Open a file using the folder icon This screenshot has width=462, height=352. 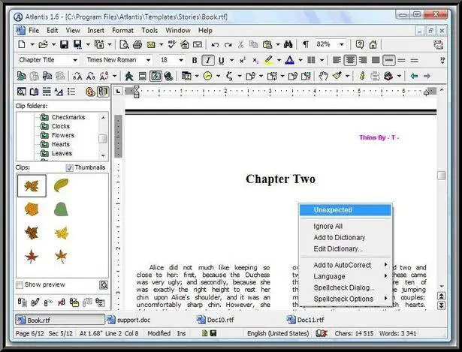(x=43, y=44)
